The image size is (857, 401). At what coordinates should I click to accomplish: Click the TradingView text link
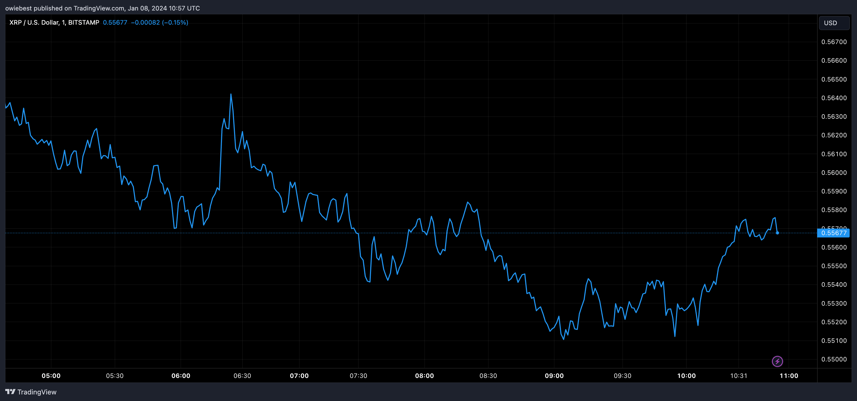(x=37, y=392)
